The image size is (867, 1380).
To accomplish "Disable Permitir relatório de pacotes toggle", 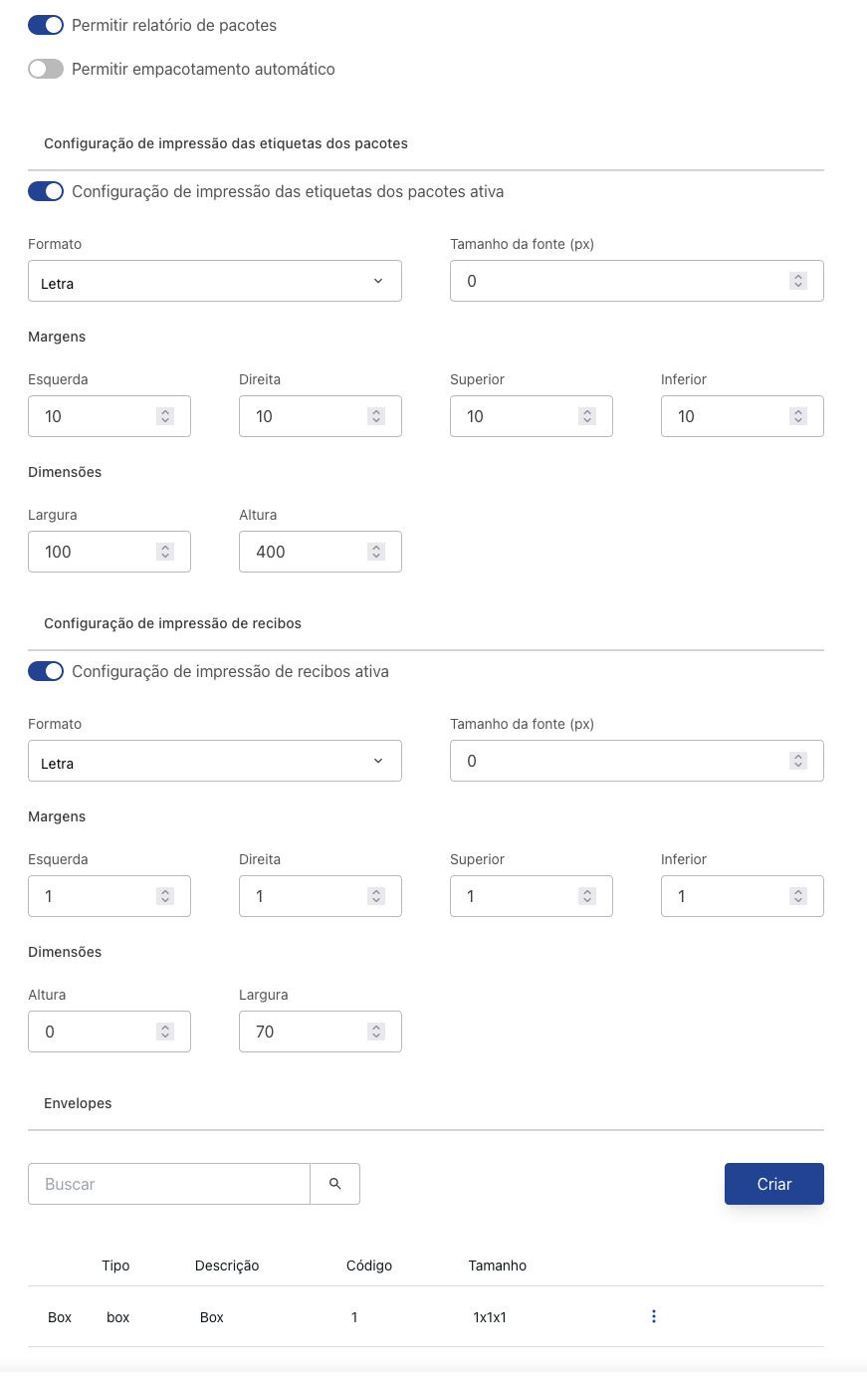I will click(x=46, y=25).
